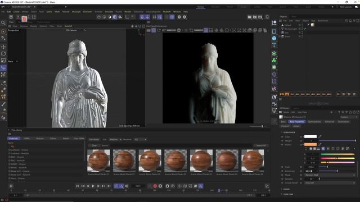Click the refresh icon in render view toolbar
Screen dimensions: 360x202
159,30
